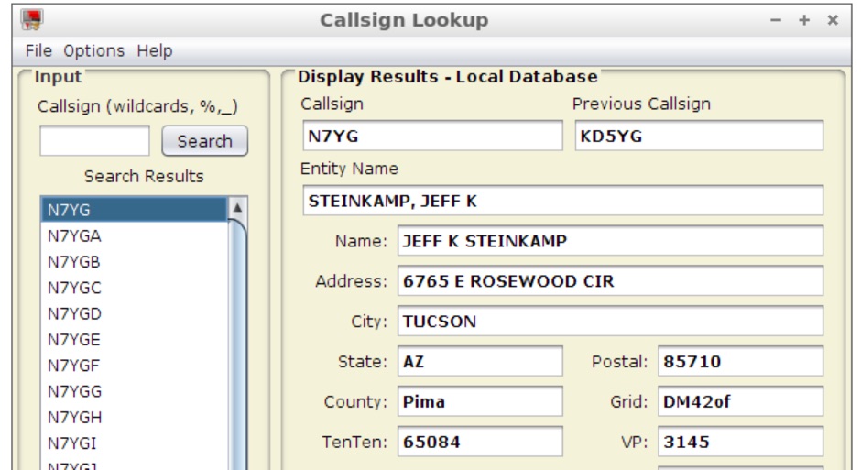Select N7YGD in the search results

[x=134, y=313]
